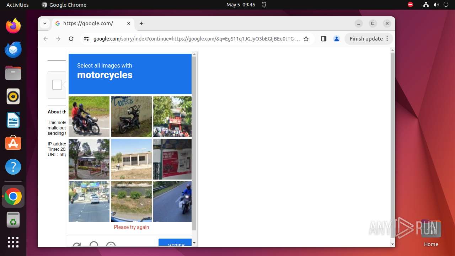
Task: Select image of grassy roadside embankment
Action: coord(131,201)
